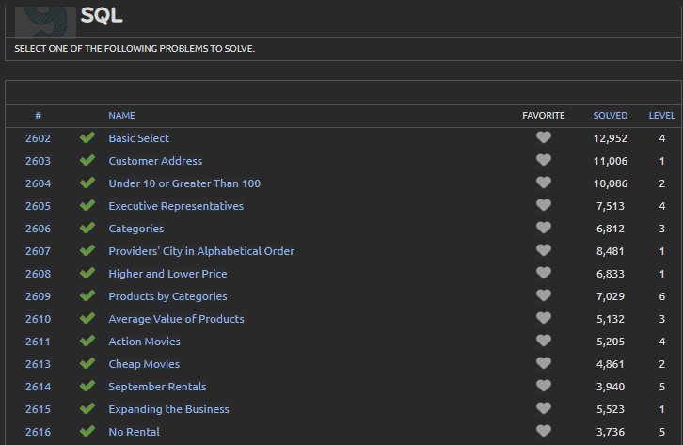Image resolution: width=683 pixels, height=445 pixels.
Task: Open September Rentals problem
Action: (x=157, y=387)
